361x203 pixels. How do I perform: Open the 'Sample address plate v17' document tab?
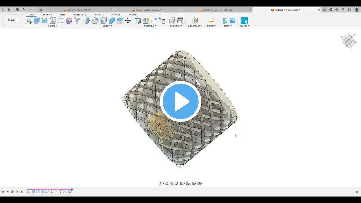148,10
